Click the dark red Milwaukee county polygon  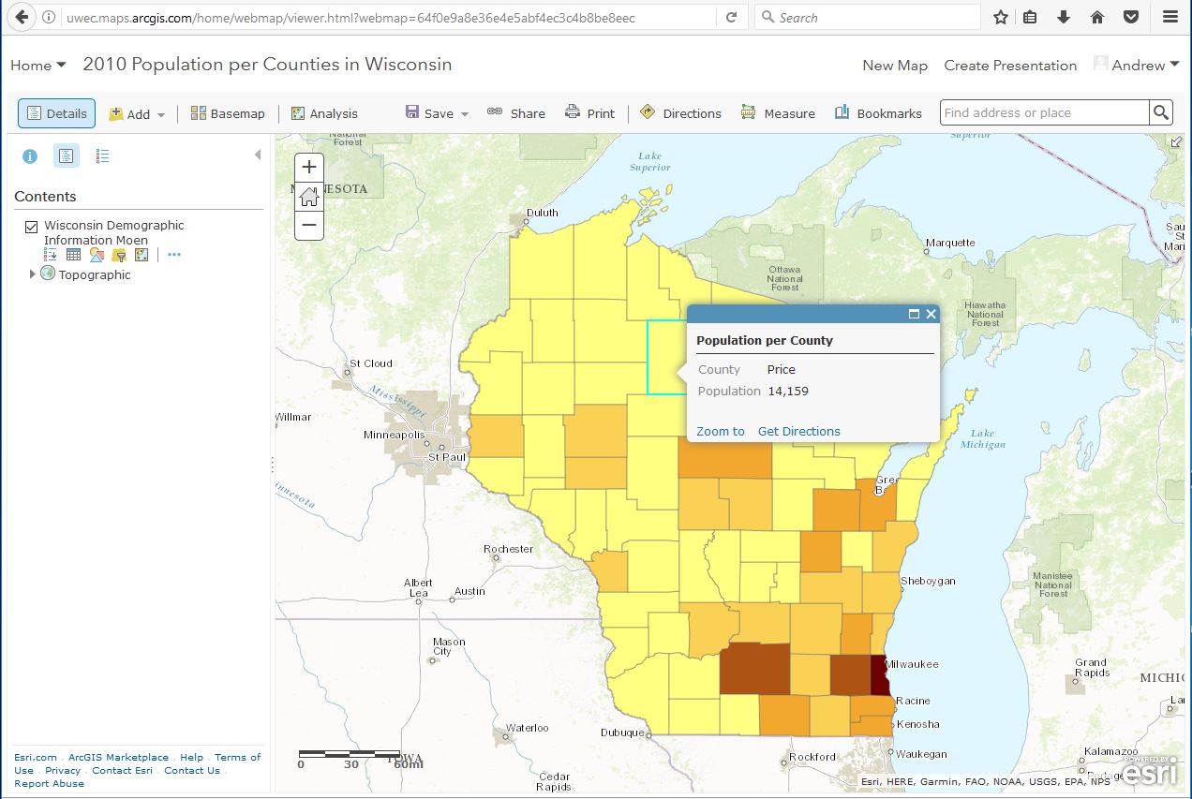point(879,676)
